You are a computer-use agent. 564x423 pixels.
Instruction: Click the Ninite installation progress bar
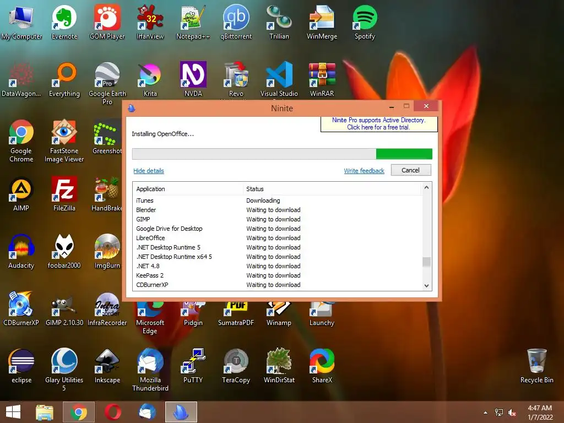click(x=282, y=154)
